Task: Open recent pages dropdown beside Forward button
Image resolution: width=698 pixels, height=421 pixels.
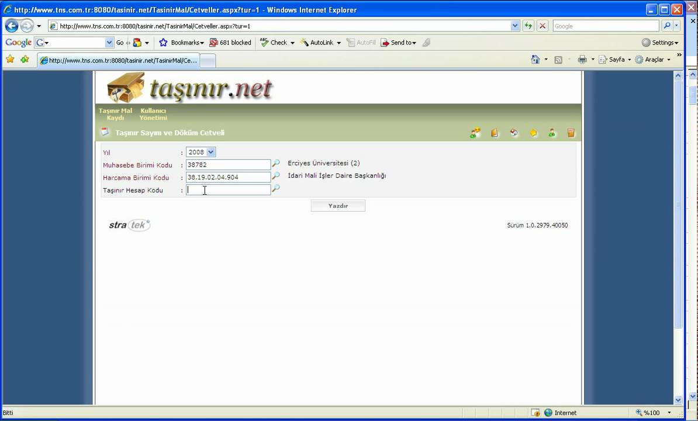Action: (x=39, y=26)
